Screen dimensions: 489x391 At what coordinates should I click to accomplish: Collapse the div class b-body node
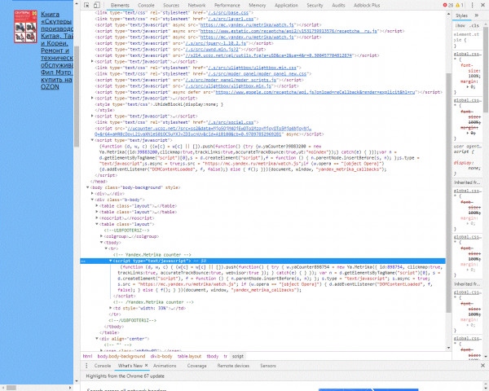click(92, 200)
